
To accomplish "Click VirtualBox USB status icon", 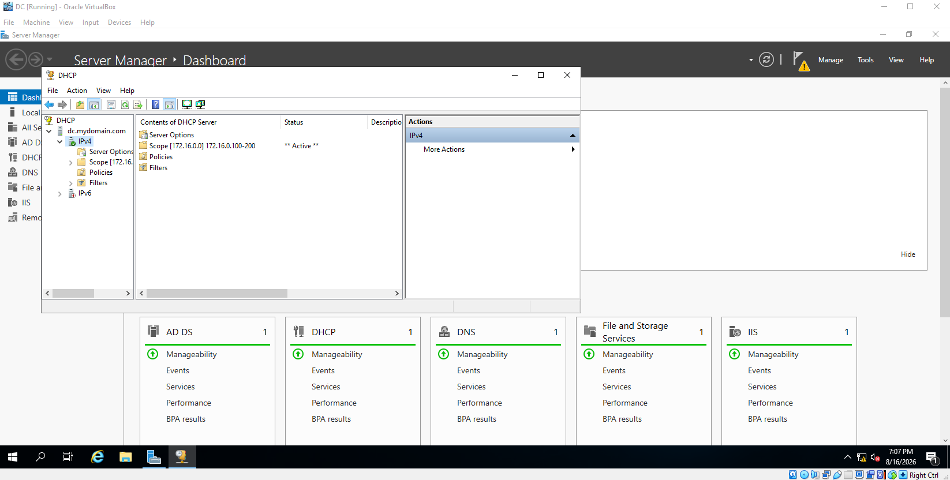I will (837, 475).
